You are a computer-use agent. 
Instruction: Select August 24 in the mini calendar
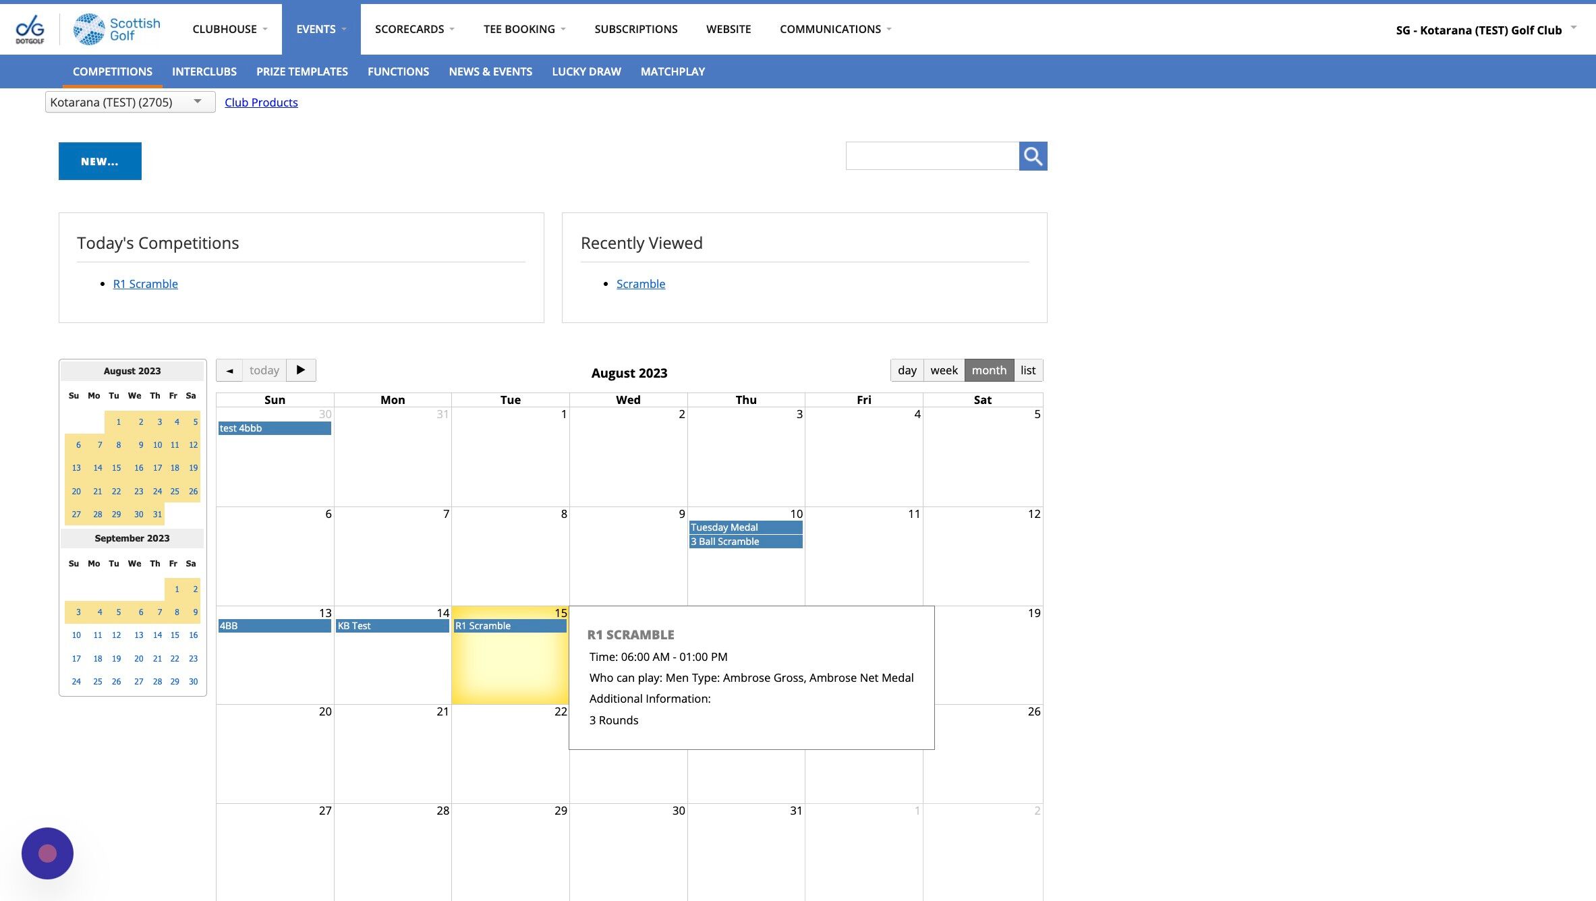157,491
